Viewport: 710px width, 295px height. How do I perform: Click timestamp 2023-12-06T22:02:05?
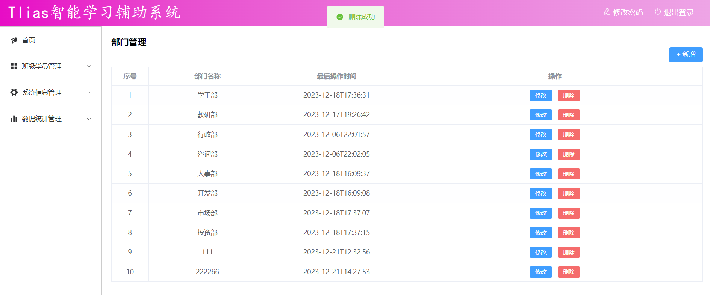[336, 154]
